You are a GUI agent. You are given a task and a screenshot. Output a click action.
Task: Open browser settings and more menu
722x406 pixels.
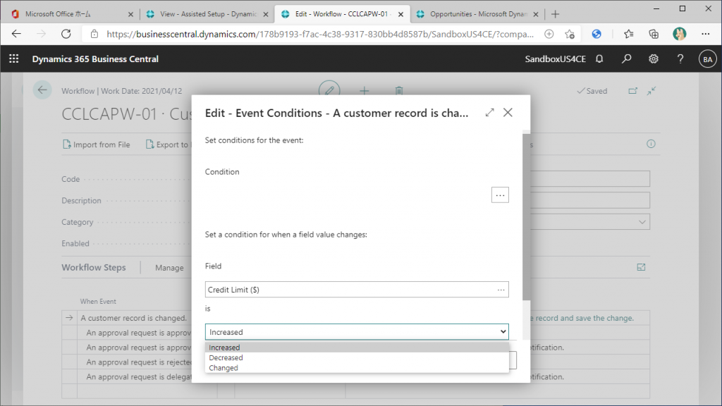click(705, 34)
